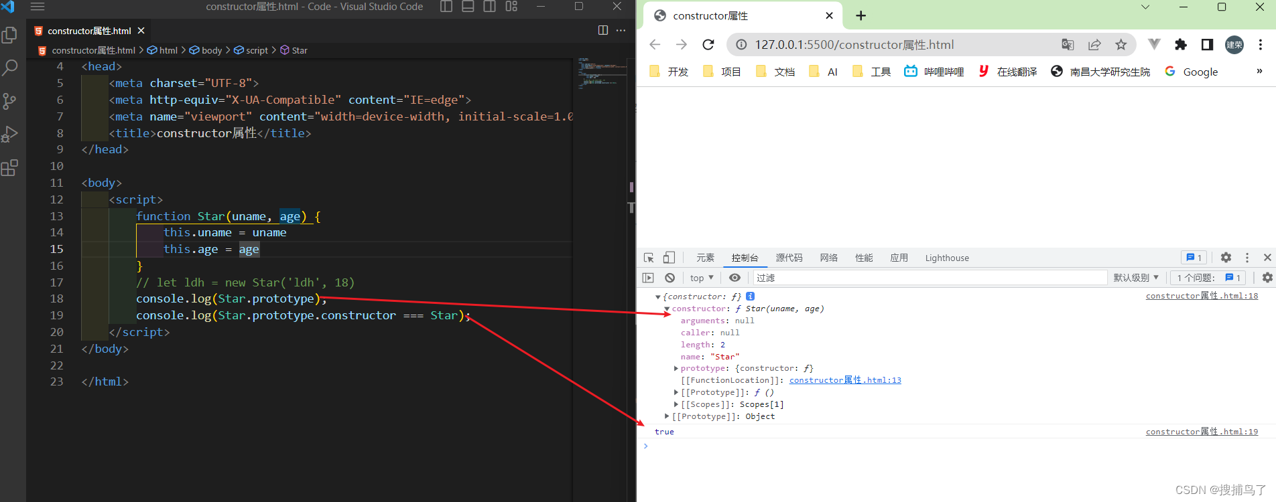
Task: Open the VS Code Search view
Action: [10, 68]
